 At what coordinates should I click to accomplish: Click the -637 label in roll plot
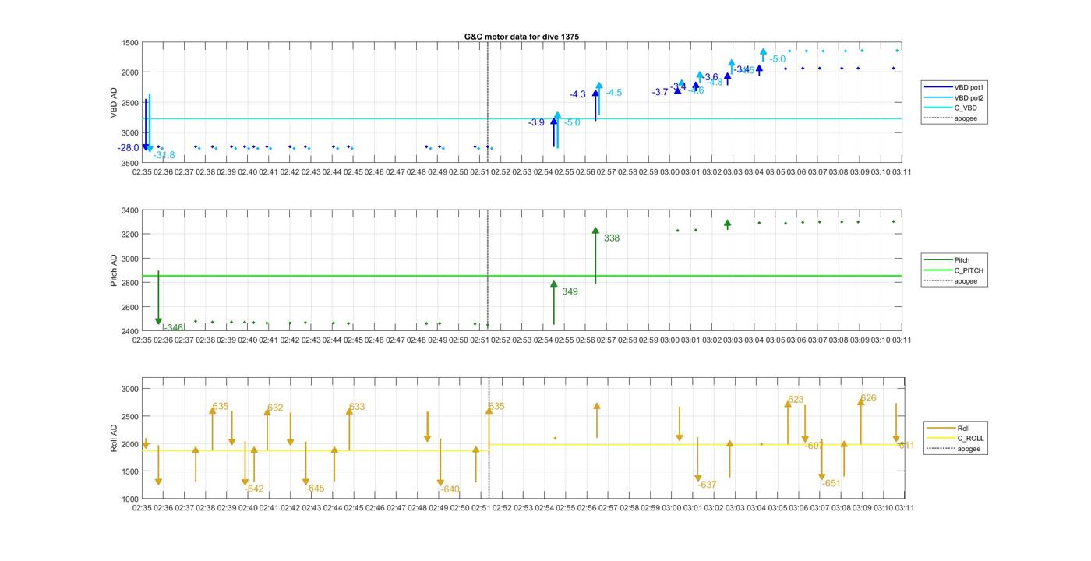click(x=707, y=485)
